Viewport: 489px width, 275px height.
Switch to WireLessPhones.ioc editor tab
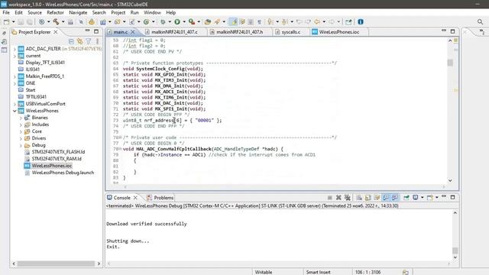339,32
